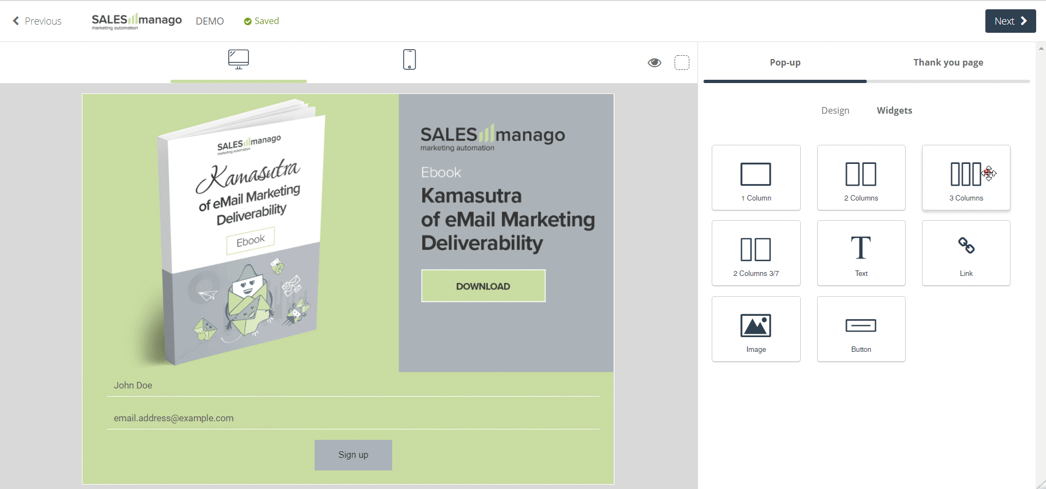This screenshot has width=1046, height=489.
Task: Select the ebook cover image
Action: pyautogui.click(x=240, y=233)
